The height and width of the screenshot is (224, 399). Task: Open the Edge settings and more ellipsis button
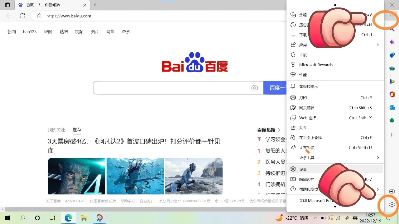(391, 16)
